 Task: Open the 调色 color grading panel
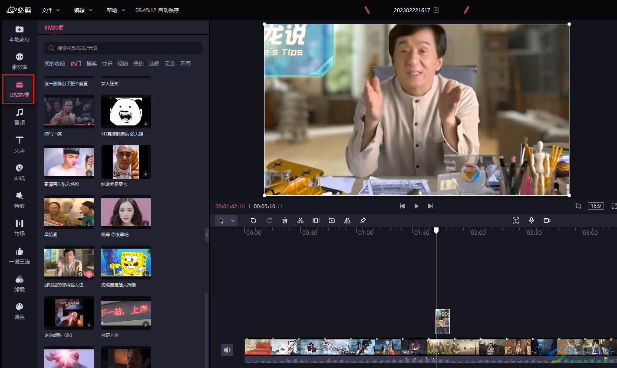(x=20, y=311)
